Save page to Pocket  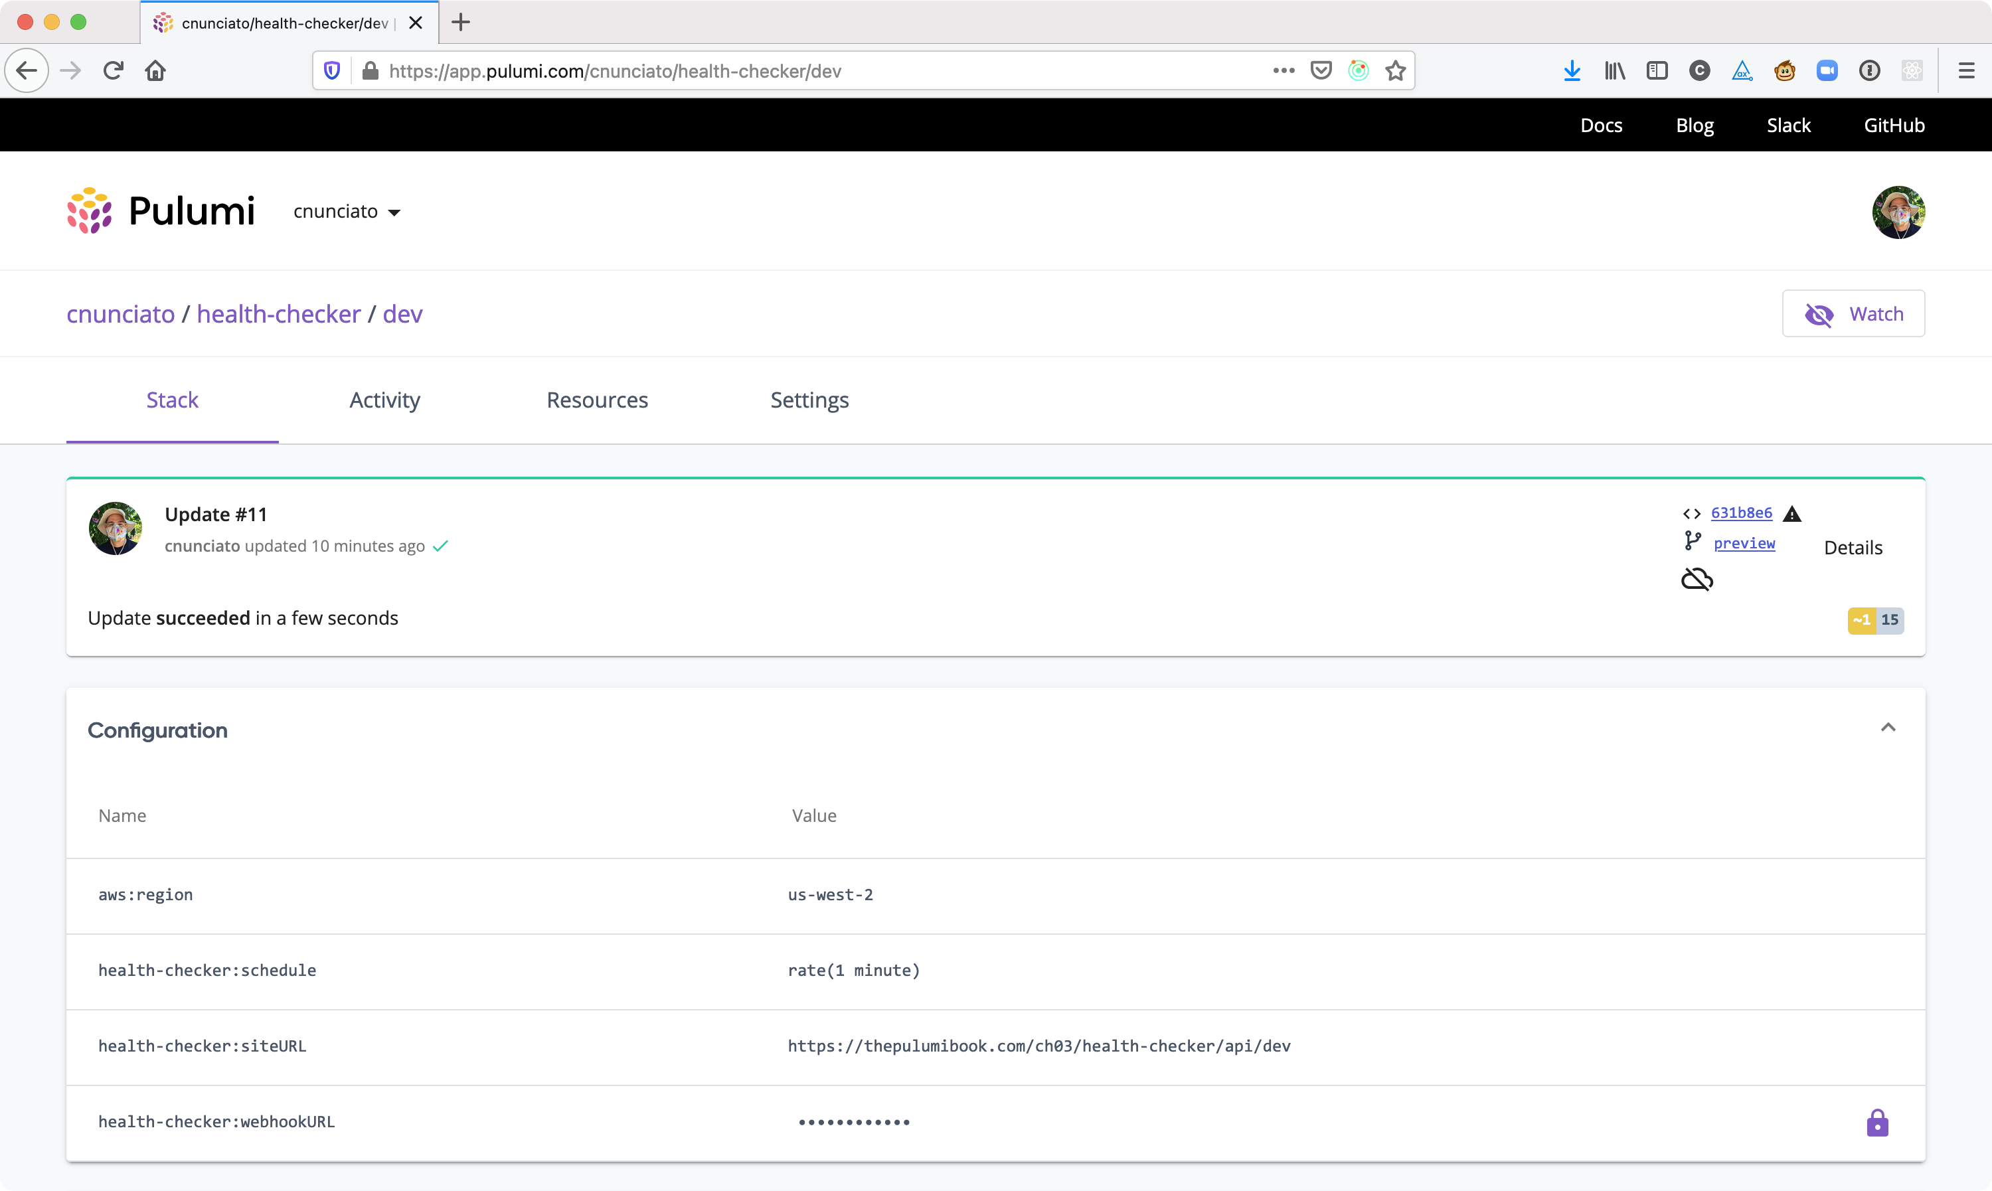click(x=1321, y=70)
